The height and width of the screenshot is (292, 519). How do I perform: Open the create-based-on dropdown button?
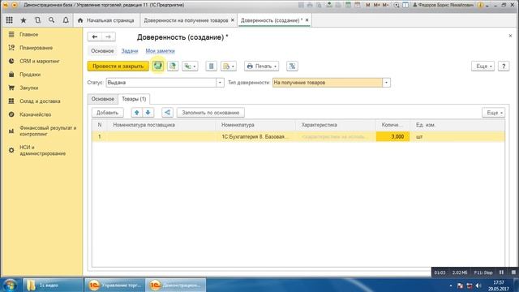[x=190, y=66]
